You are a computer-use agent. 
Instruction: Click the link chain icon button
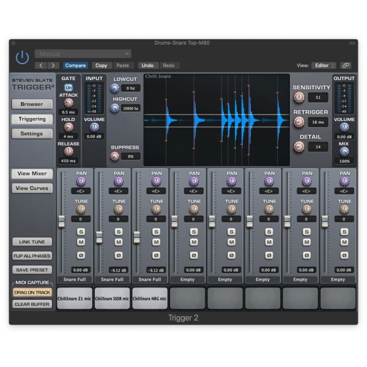(x=346, y=65)
